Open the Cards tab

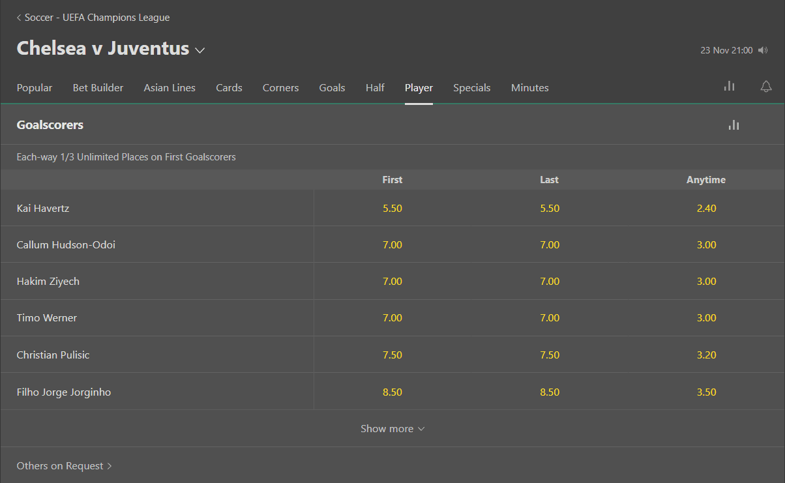tap(229, 88)
